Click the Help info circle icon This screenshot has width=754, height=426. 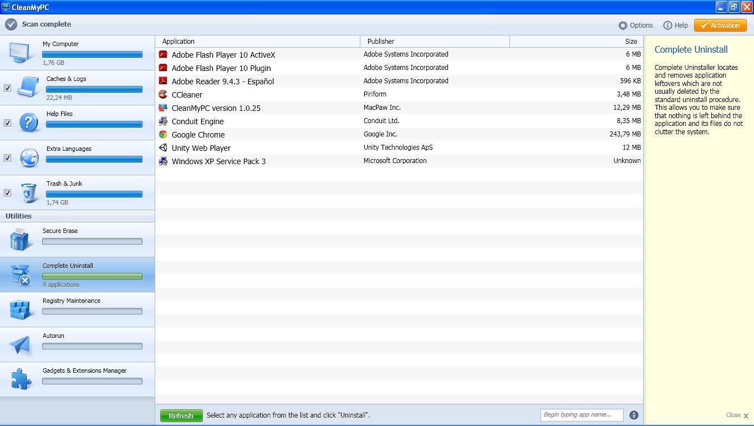coord(668,26)
